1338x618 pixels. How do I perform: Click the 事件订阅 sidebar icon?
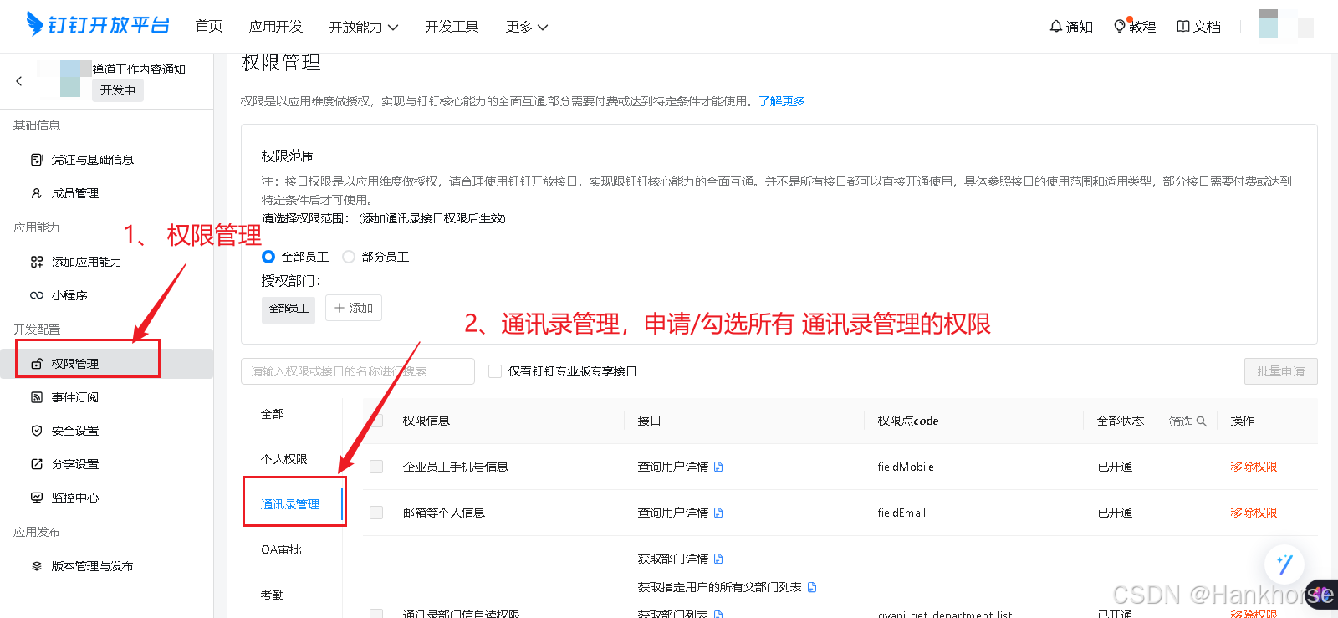pos(37,397)
